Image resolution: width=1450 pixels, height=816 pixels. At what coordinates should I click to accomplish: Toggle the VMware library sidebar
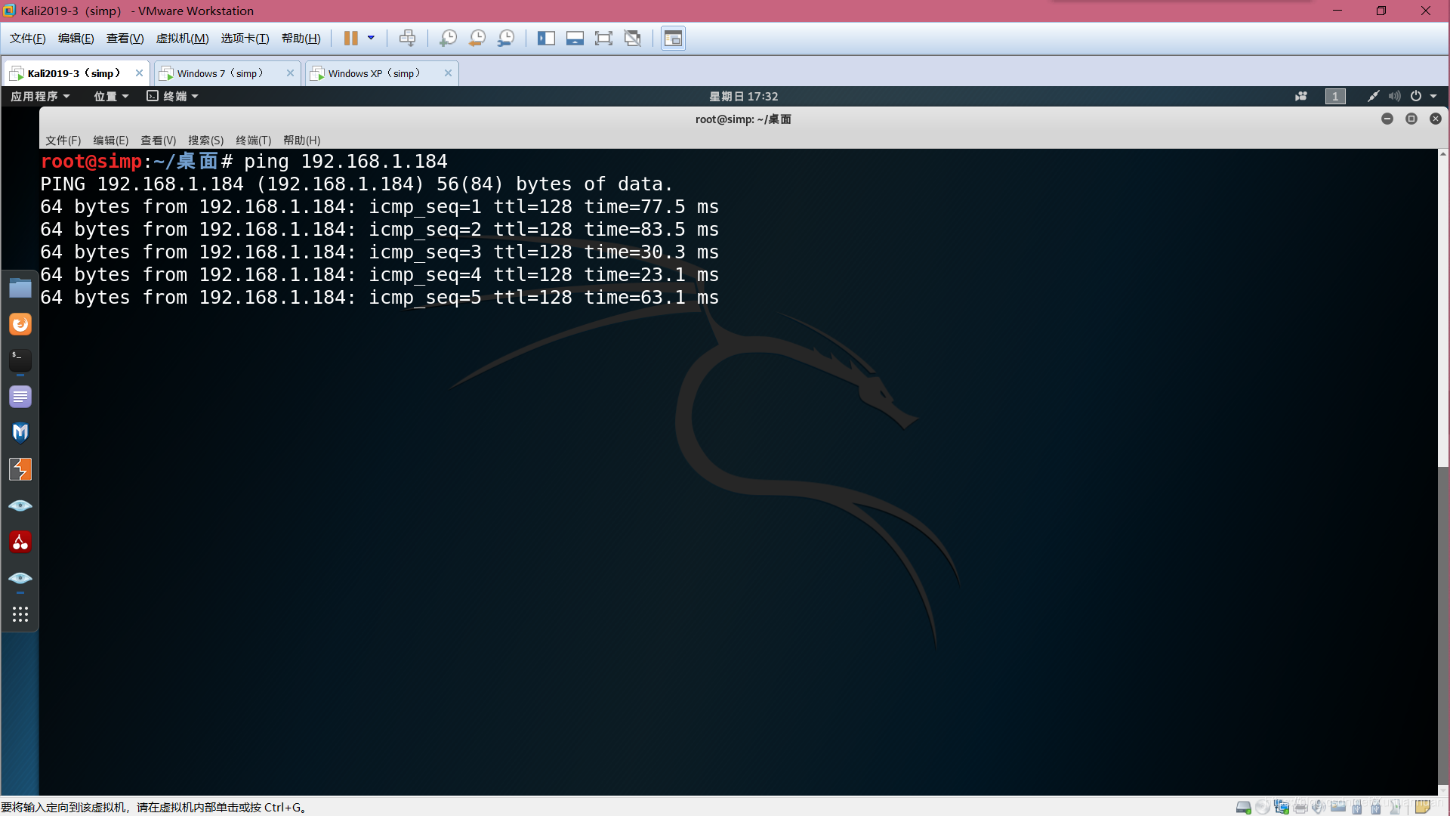pos(546,38)
